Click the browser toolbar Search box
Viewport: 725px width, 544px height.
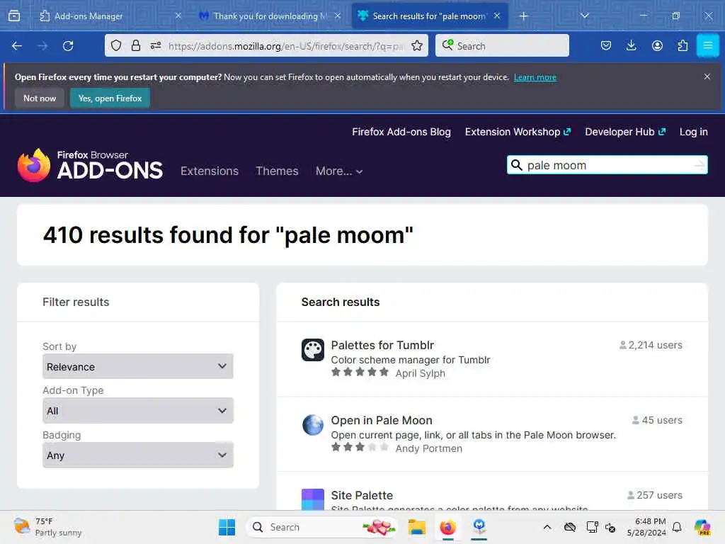502,46
